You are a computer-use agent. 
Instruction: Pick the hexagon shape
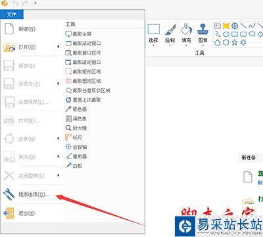(x=226, y=42)
